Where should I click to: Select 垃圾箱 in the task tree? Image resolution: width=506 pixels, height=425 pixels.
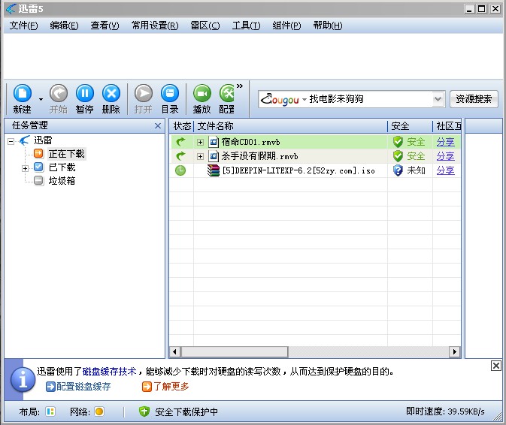pos(62,181)
